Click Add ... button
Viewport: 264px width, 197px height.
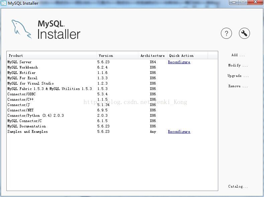click(x=238, y=55)
